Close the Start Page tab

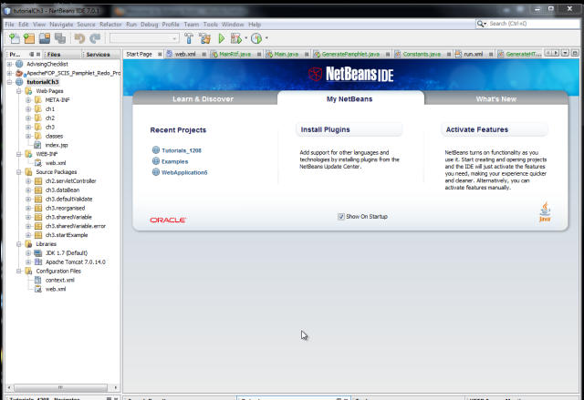160,55
